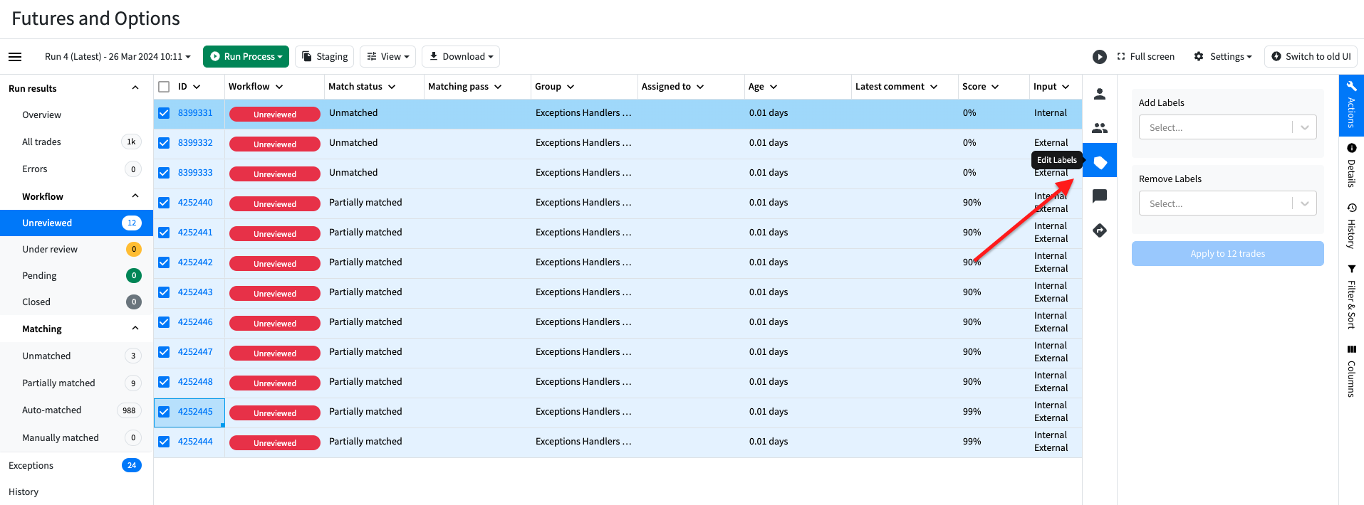1364x505 pixels.
Task: Uncheck the checkbox for trade 4252446
Action: tap(164, 322)
